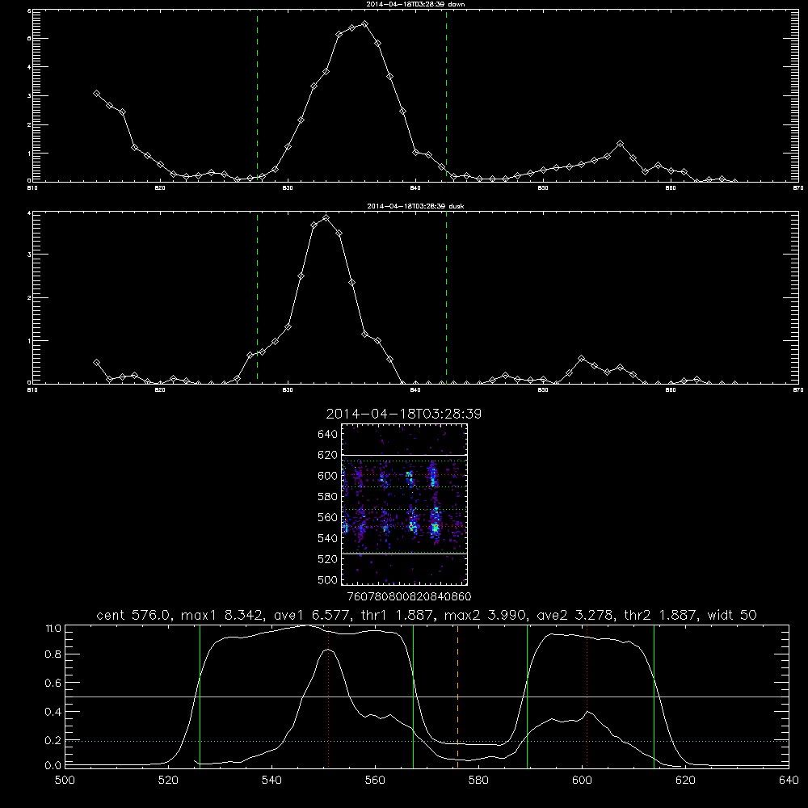The width and height of the screenshot is (808, 808).
Task: Click 'thr2 1.887' in the statistics line
Action: click(660, 615)
